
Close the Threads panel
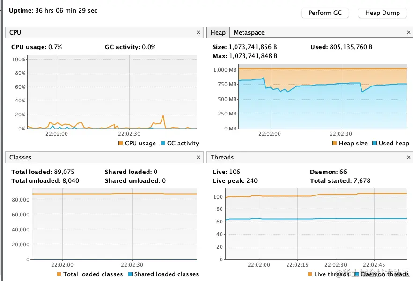(x=409, y=158)
